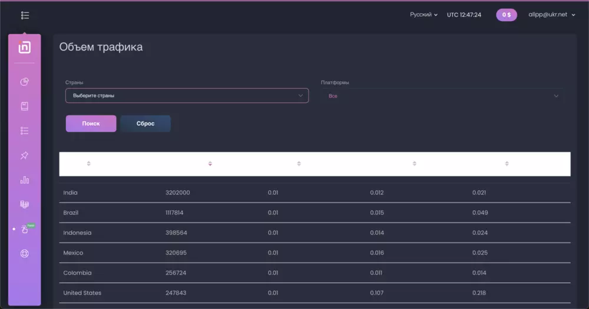The image size is (589, 309).
Task: Open the allpp@ukr.net account menu
Action: 552,15
